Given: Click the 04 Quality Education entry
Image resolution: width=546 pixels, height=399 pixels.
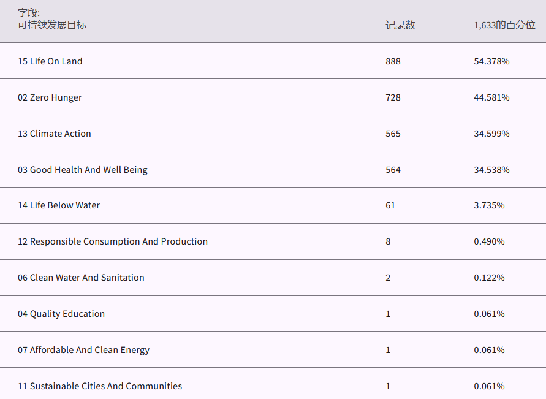Looking at the screenshot, I should 61,314.
